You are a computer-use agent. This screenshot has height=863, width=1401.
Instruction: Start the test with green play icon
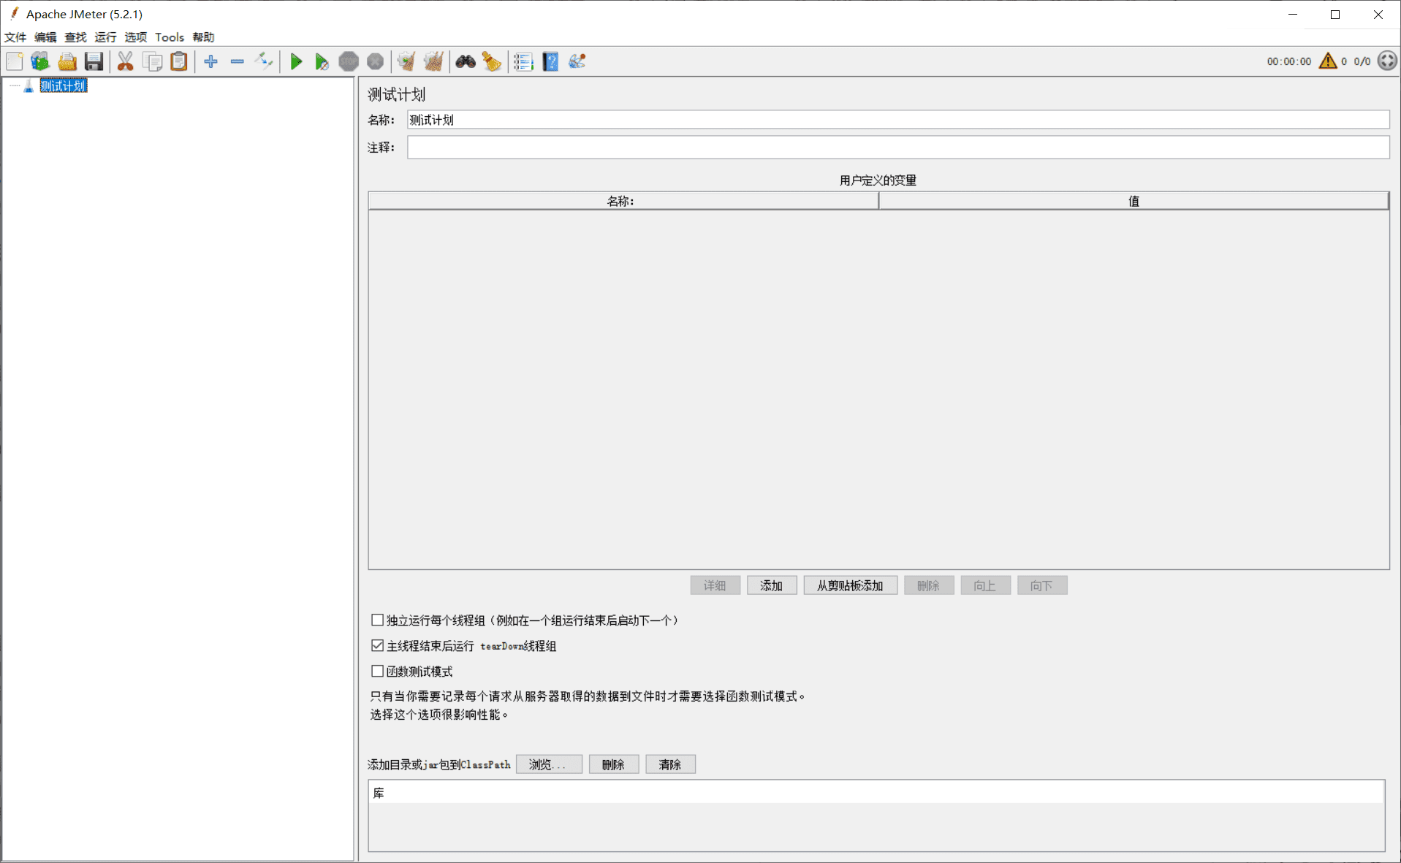296,61
